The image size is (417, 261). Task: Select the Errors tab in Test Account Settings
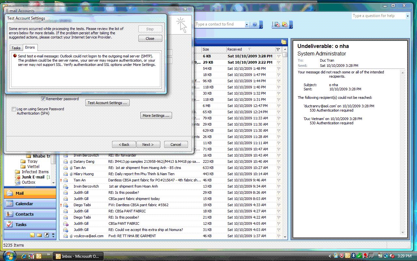(30, 47)
